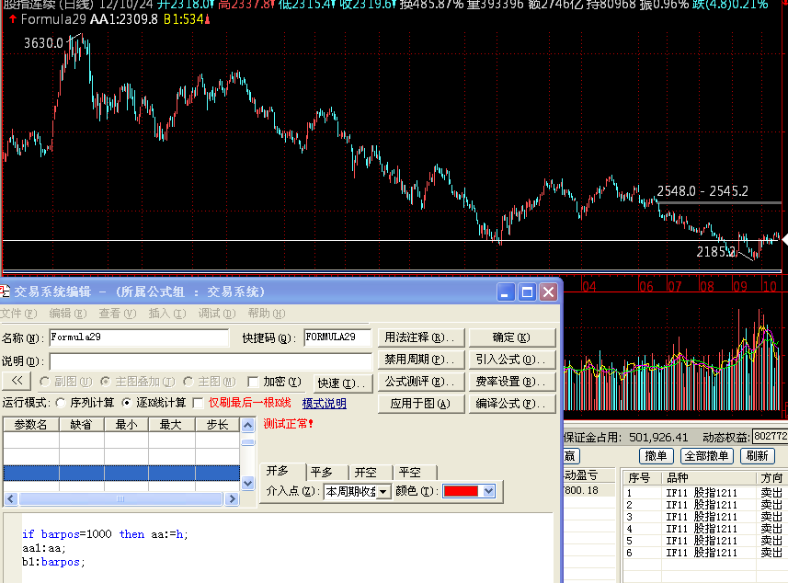Viewport: 788px width, 583px height.
Task: Maximize the 交易系统编辑 editor window
Action: tap(527, 292)
